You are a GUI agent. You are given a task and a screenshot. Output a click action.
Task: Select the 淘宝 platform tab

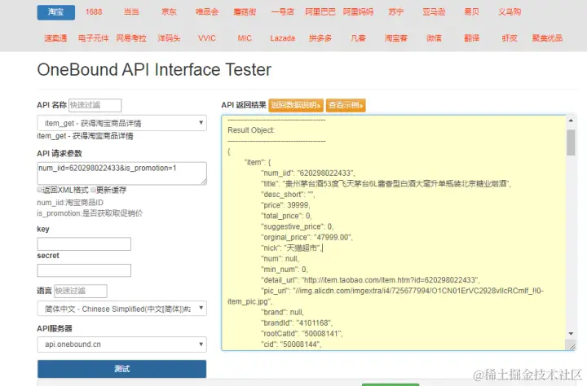coord(55,12)
